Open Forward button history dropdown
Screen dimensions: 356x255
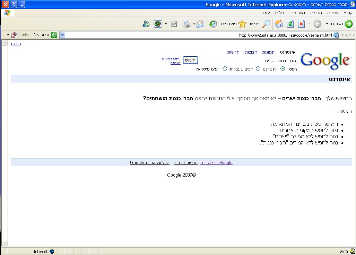[309, 24]
